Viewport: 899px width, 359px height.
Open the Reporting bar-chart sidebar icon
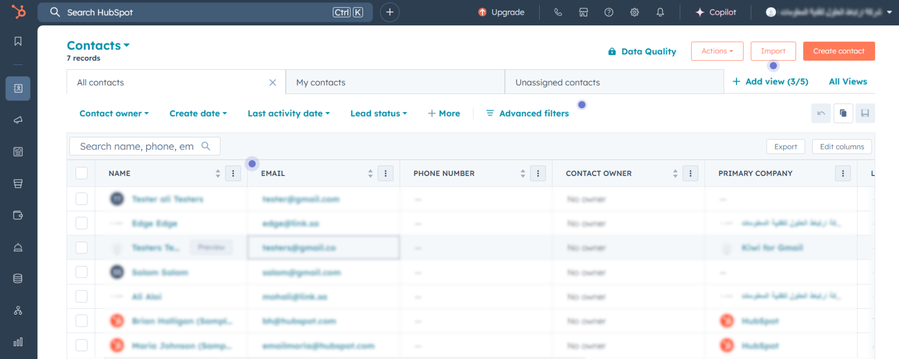[18, 342]
